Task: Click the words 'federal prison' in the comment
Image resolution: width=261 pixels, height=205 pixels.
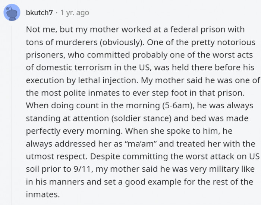Action: pos(198,29)
